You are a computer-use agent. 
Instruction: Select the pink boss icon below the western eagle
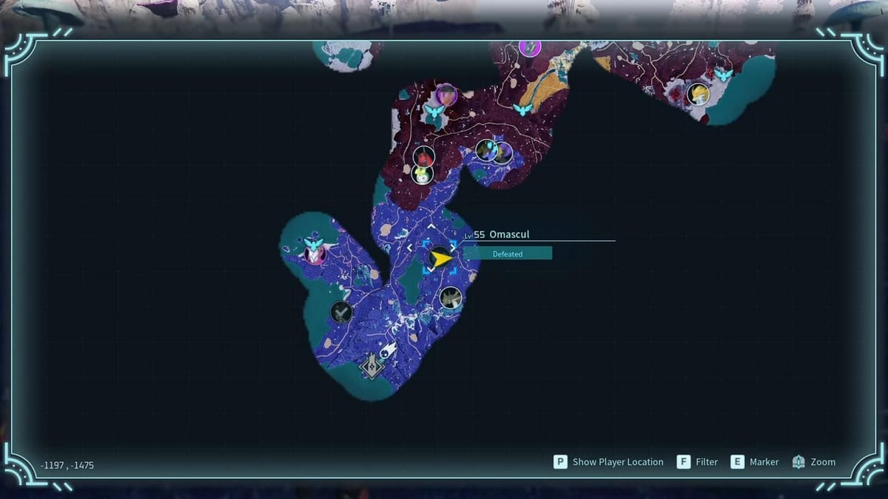point(315,255)
